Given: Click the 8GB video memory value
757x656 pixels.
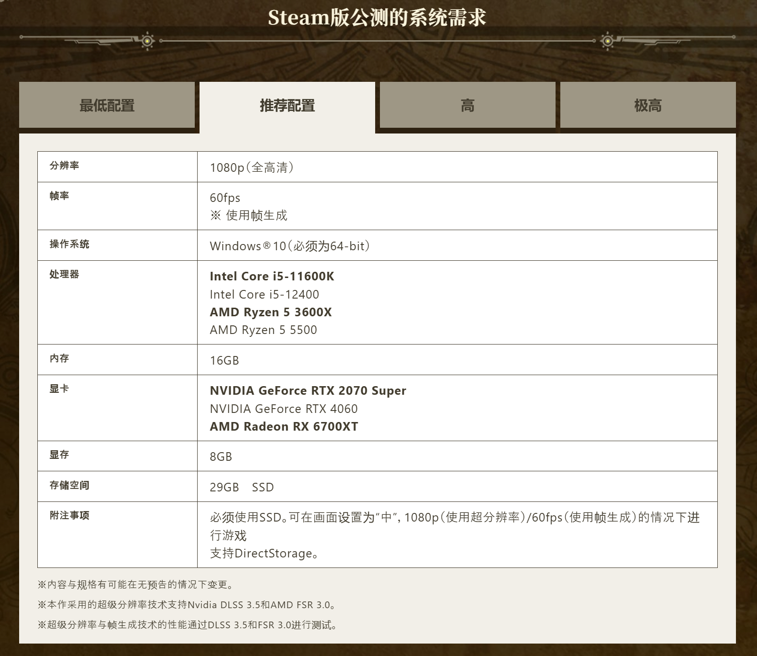Looking at the screenshot, I should point(221,456).
